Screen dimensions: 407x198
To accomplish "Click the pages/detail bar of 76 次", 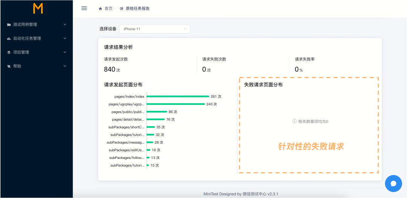I will point(156,119).
